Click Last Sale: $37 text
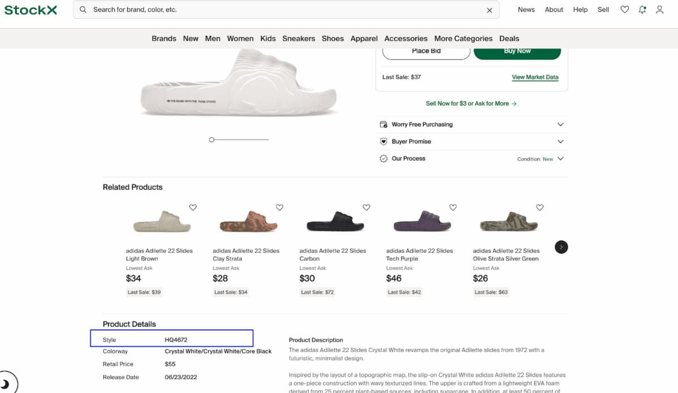 click(x=402, y=77)
